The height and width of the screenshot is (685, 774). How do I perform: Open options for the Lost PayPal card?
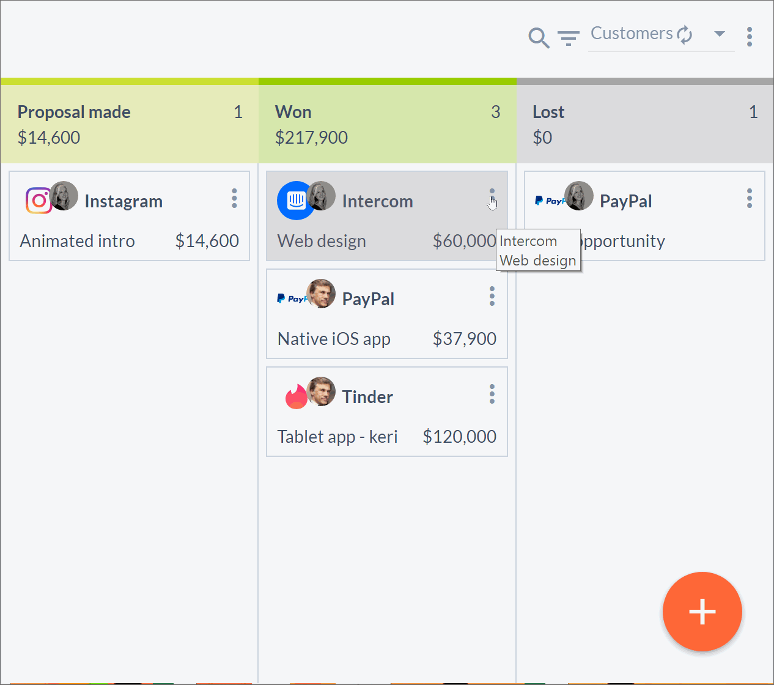tap(750, 198)
